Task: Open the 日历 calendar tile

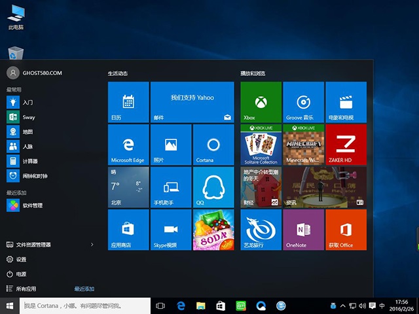Action: pyautogui.click(x=128, y=101)
